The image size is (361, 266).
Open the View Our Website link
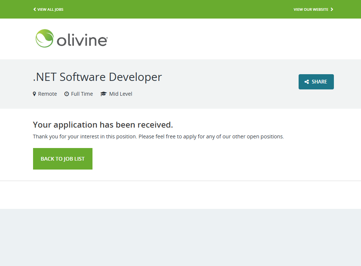(311, 9)
